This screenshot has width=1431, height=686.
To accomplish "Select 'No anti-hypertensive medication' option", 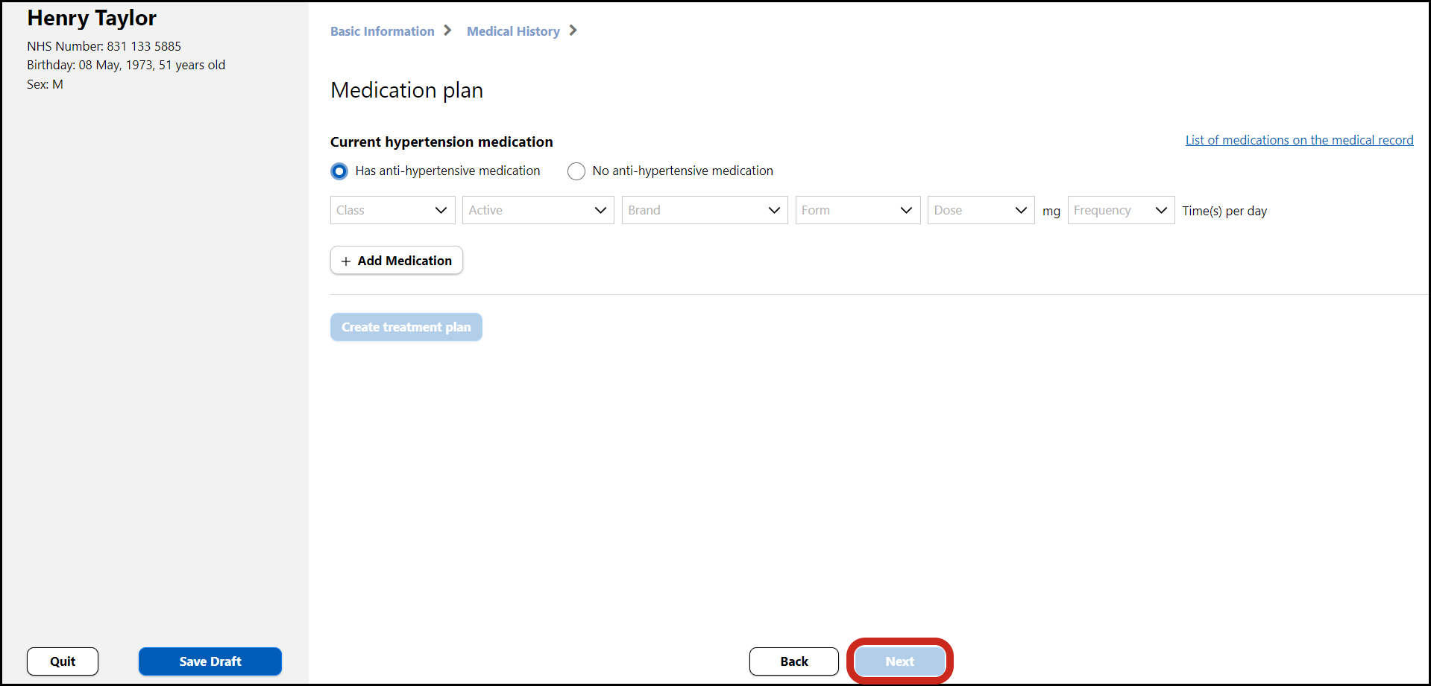I will tap(576, 171).
